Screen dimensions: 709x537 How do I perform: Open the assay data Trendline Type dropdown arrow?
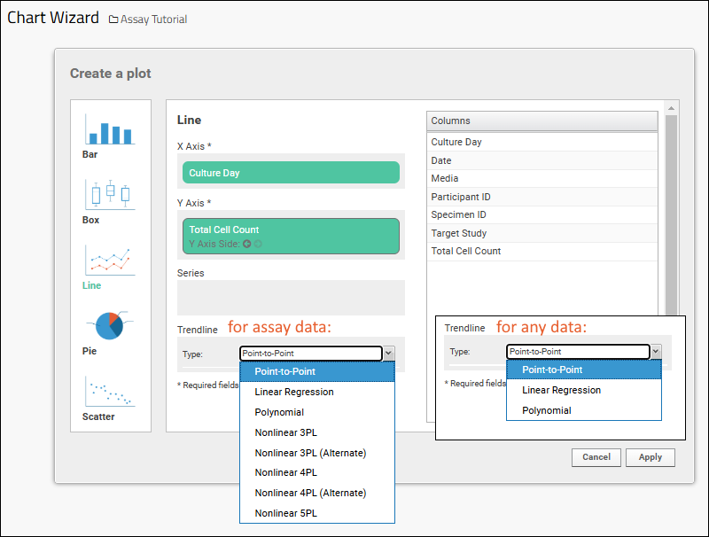(x=389, y=354)
